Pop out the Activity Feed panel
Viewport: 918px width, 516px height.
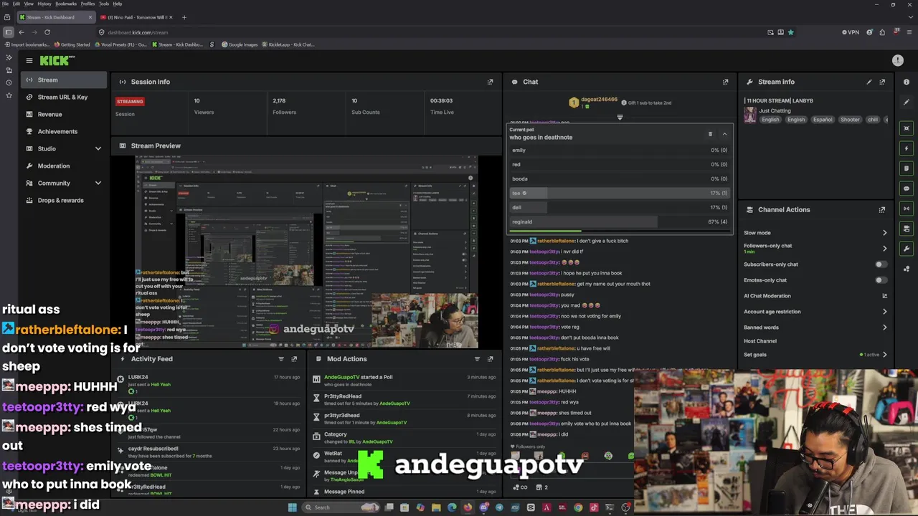pos(294,359)
